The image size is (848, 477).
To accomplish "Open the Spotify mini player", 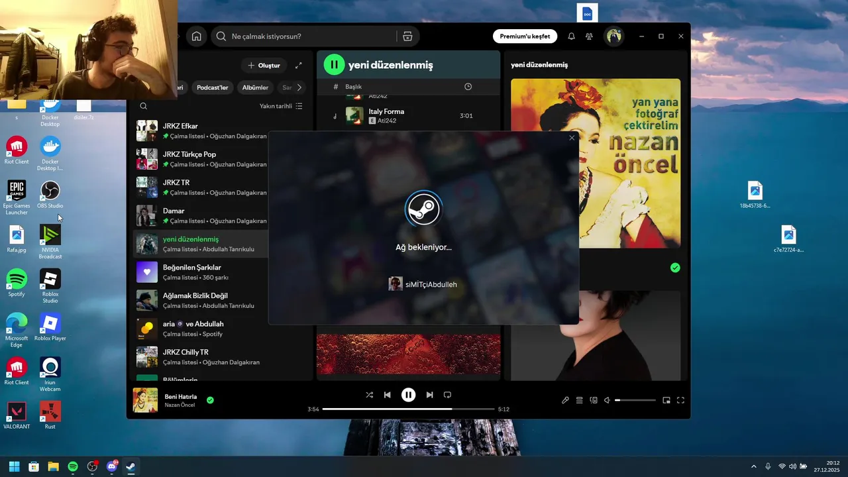I will (x=666, y=400).
